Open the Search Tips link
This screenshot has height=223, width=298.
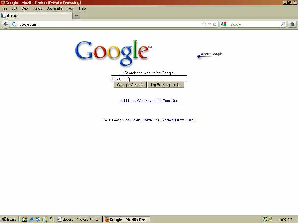pyautogui.click(x=150, y=120)
